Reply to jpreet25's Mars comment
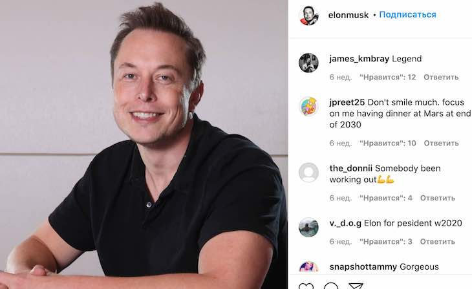This screenshot has width=472, height=289. click(x=442, y=144)
